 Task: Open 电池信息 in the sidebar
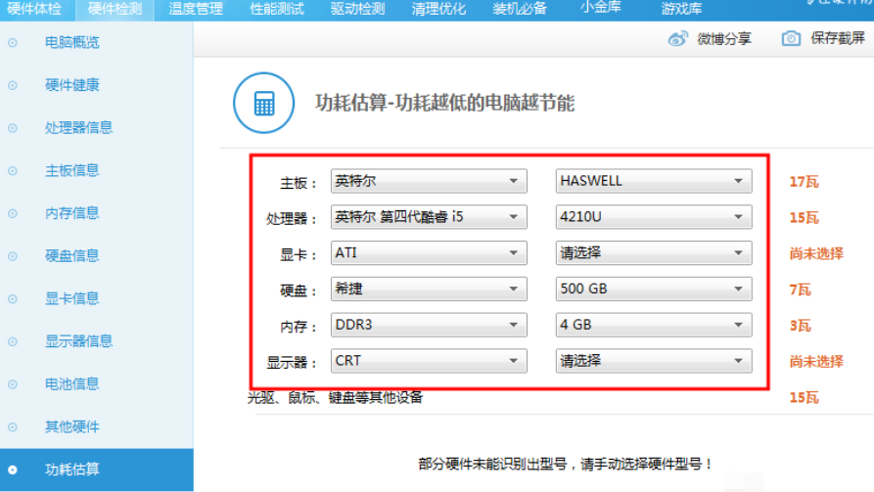tap(71, 384)
